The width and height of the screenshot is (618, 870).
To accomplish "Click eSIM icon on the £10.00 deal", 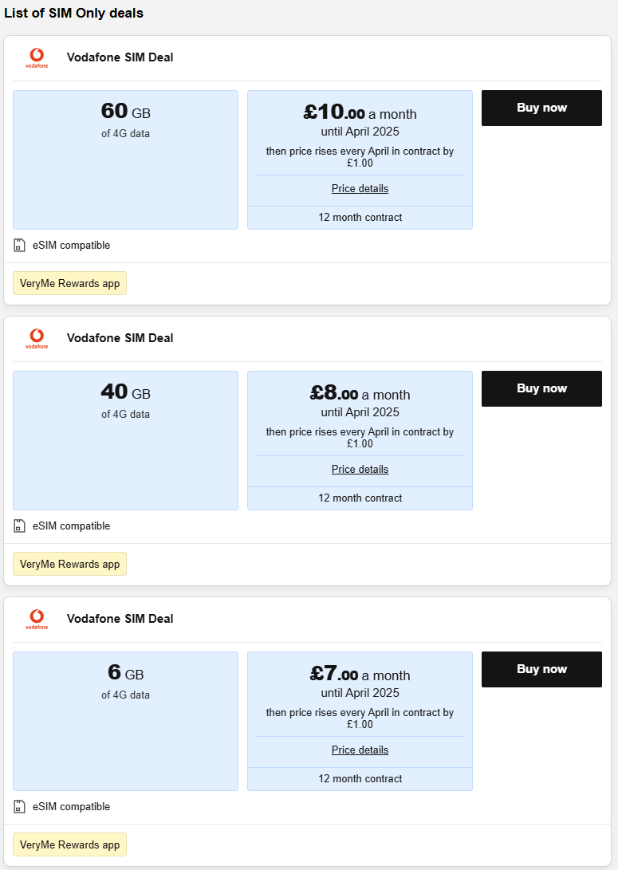I will [x=20, y=246].
